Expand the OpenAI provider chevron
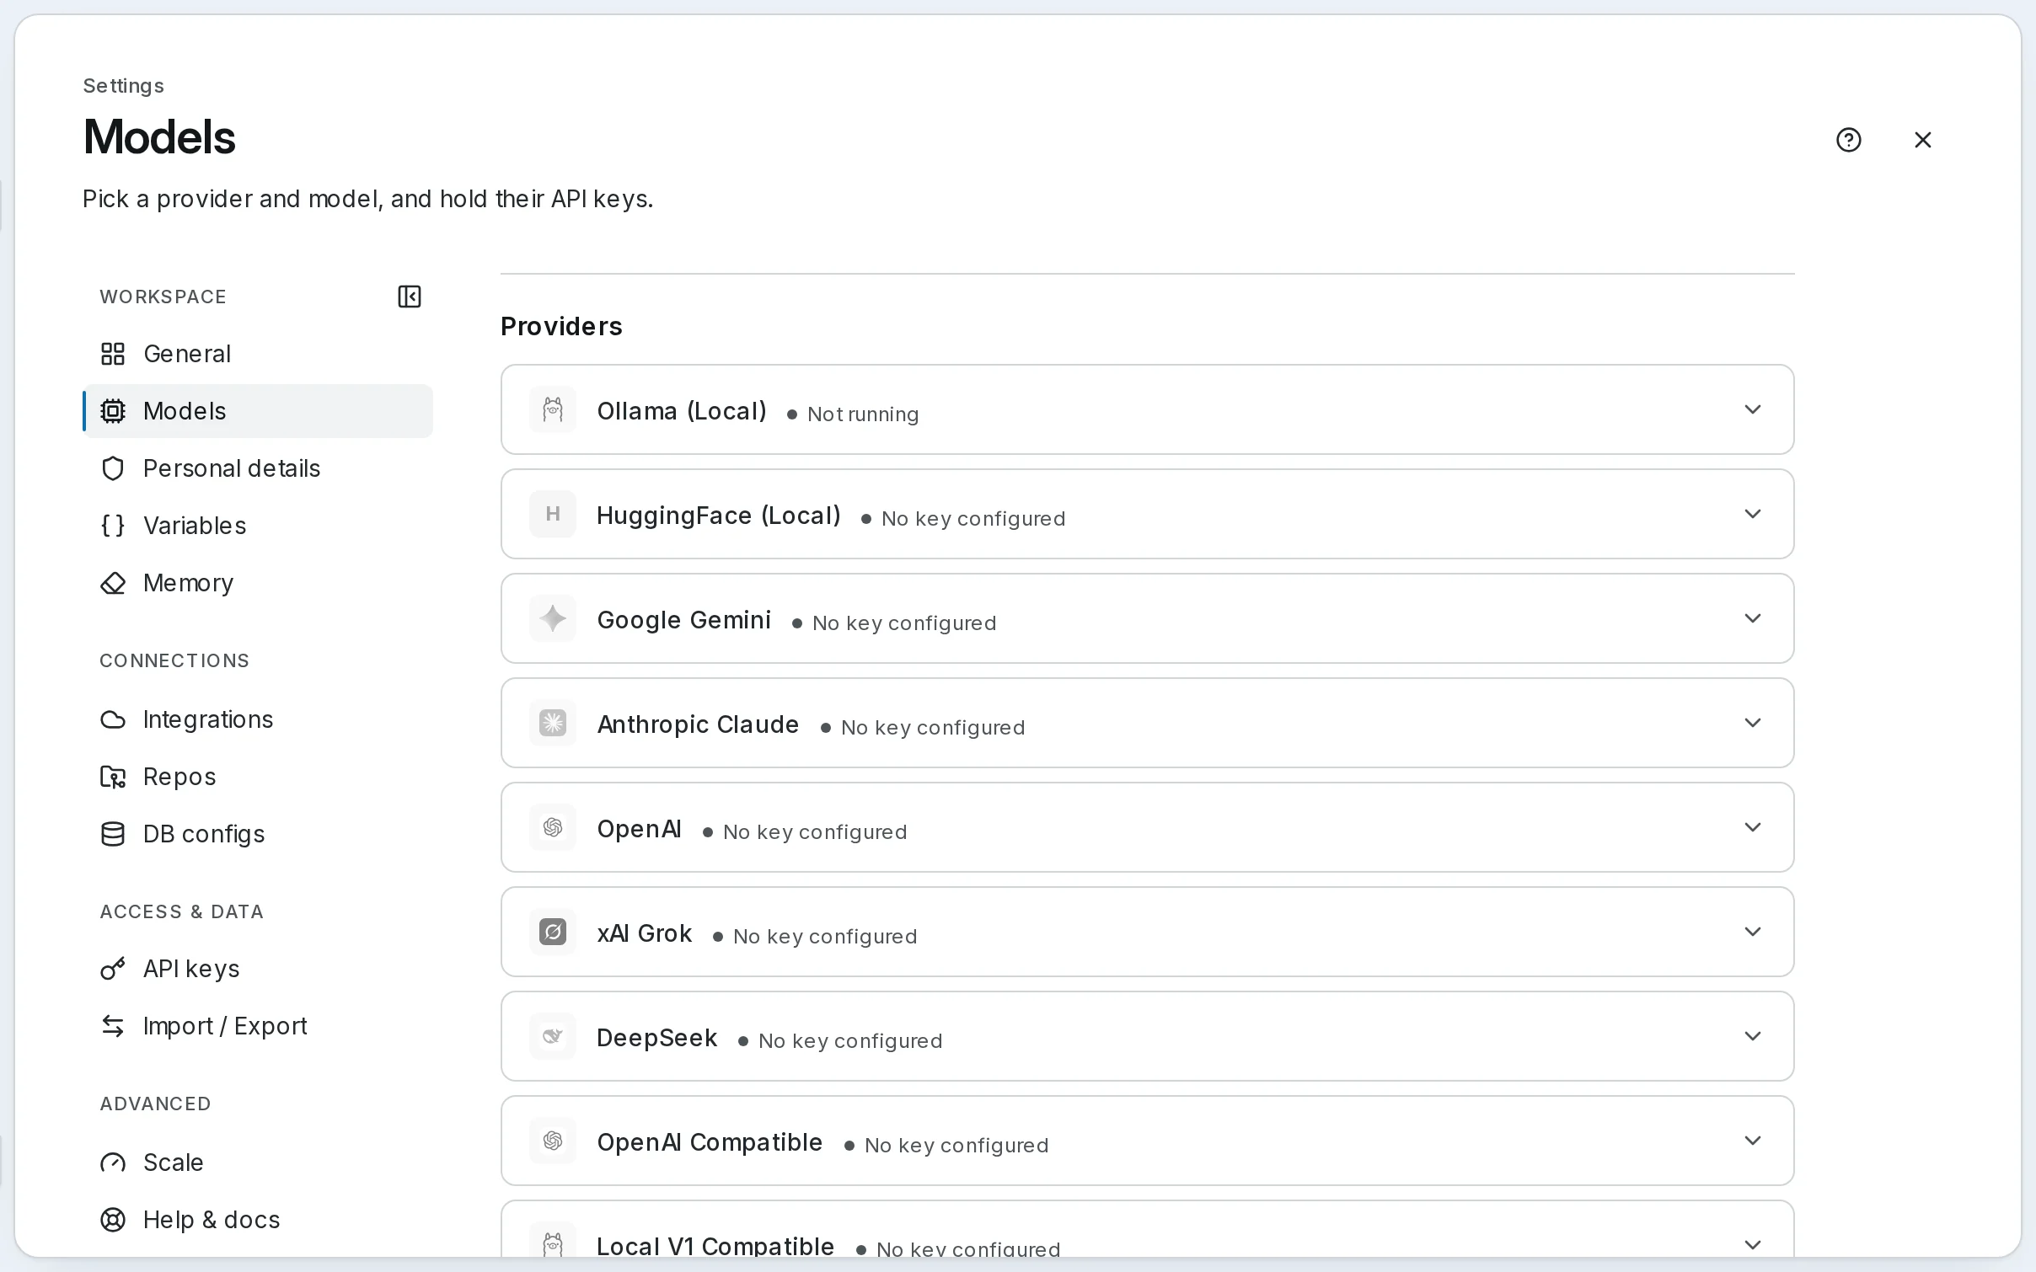The width and height of the screenshot is (2036, 1272). (1753, 827)
